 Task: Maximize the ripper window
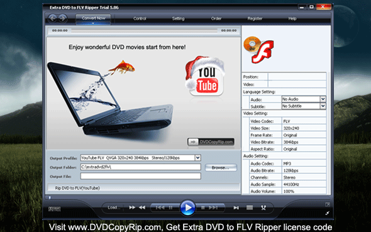coord(312,7)
